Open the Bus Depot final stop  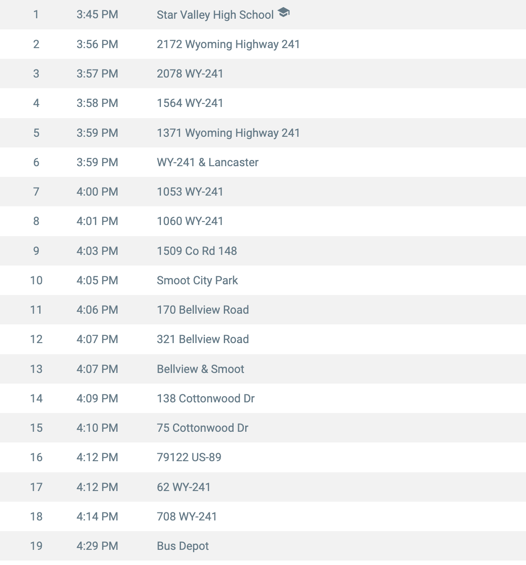[263, 546]
